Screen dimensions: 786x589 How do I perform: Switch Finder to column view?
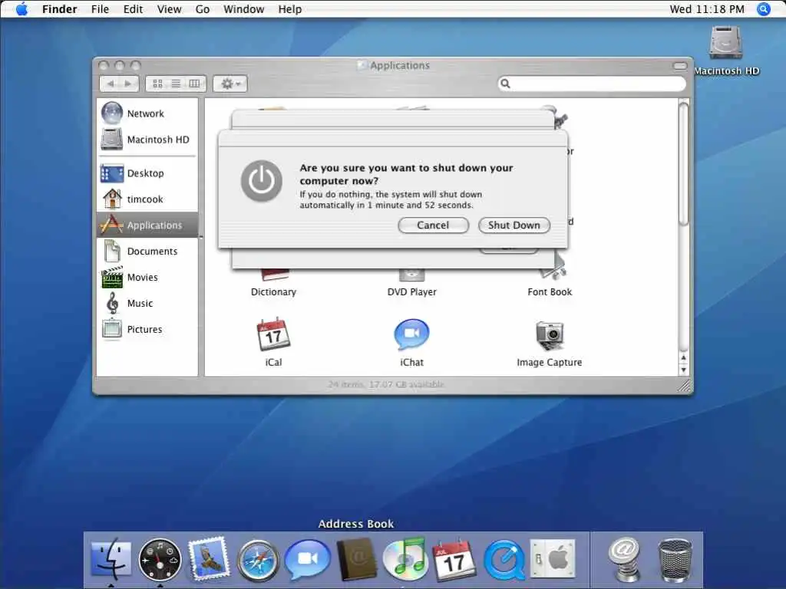(x=194, y=84)
